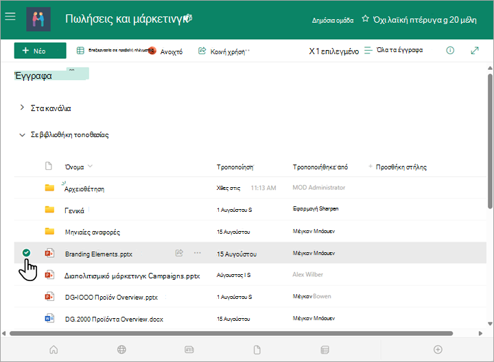Click the scroll down arrow

[490, 324]
